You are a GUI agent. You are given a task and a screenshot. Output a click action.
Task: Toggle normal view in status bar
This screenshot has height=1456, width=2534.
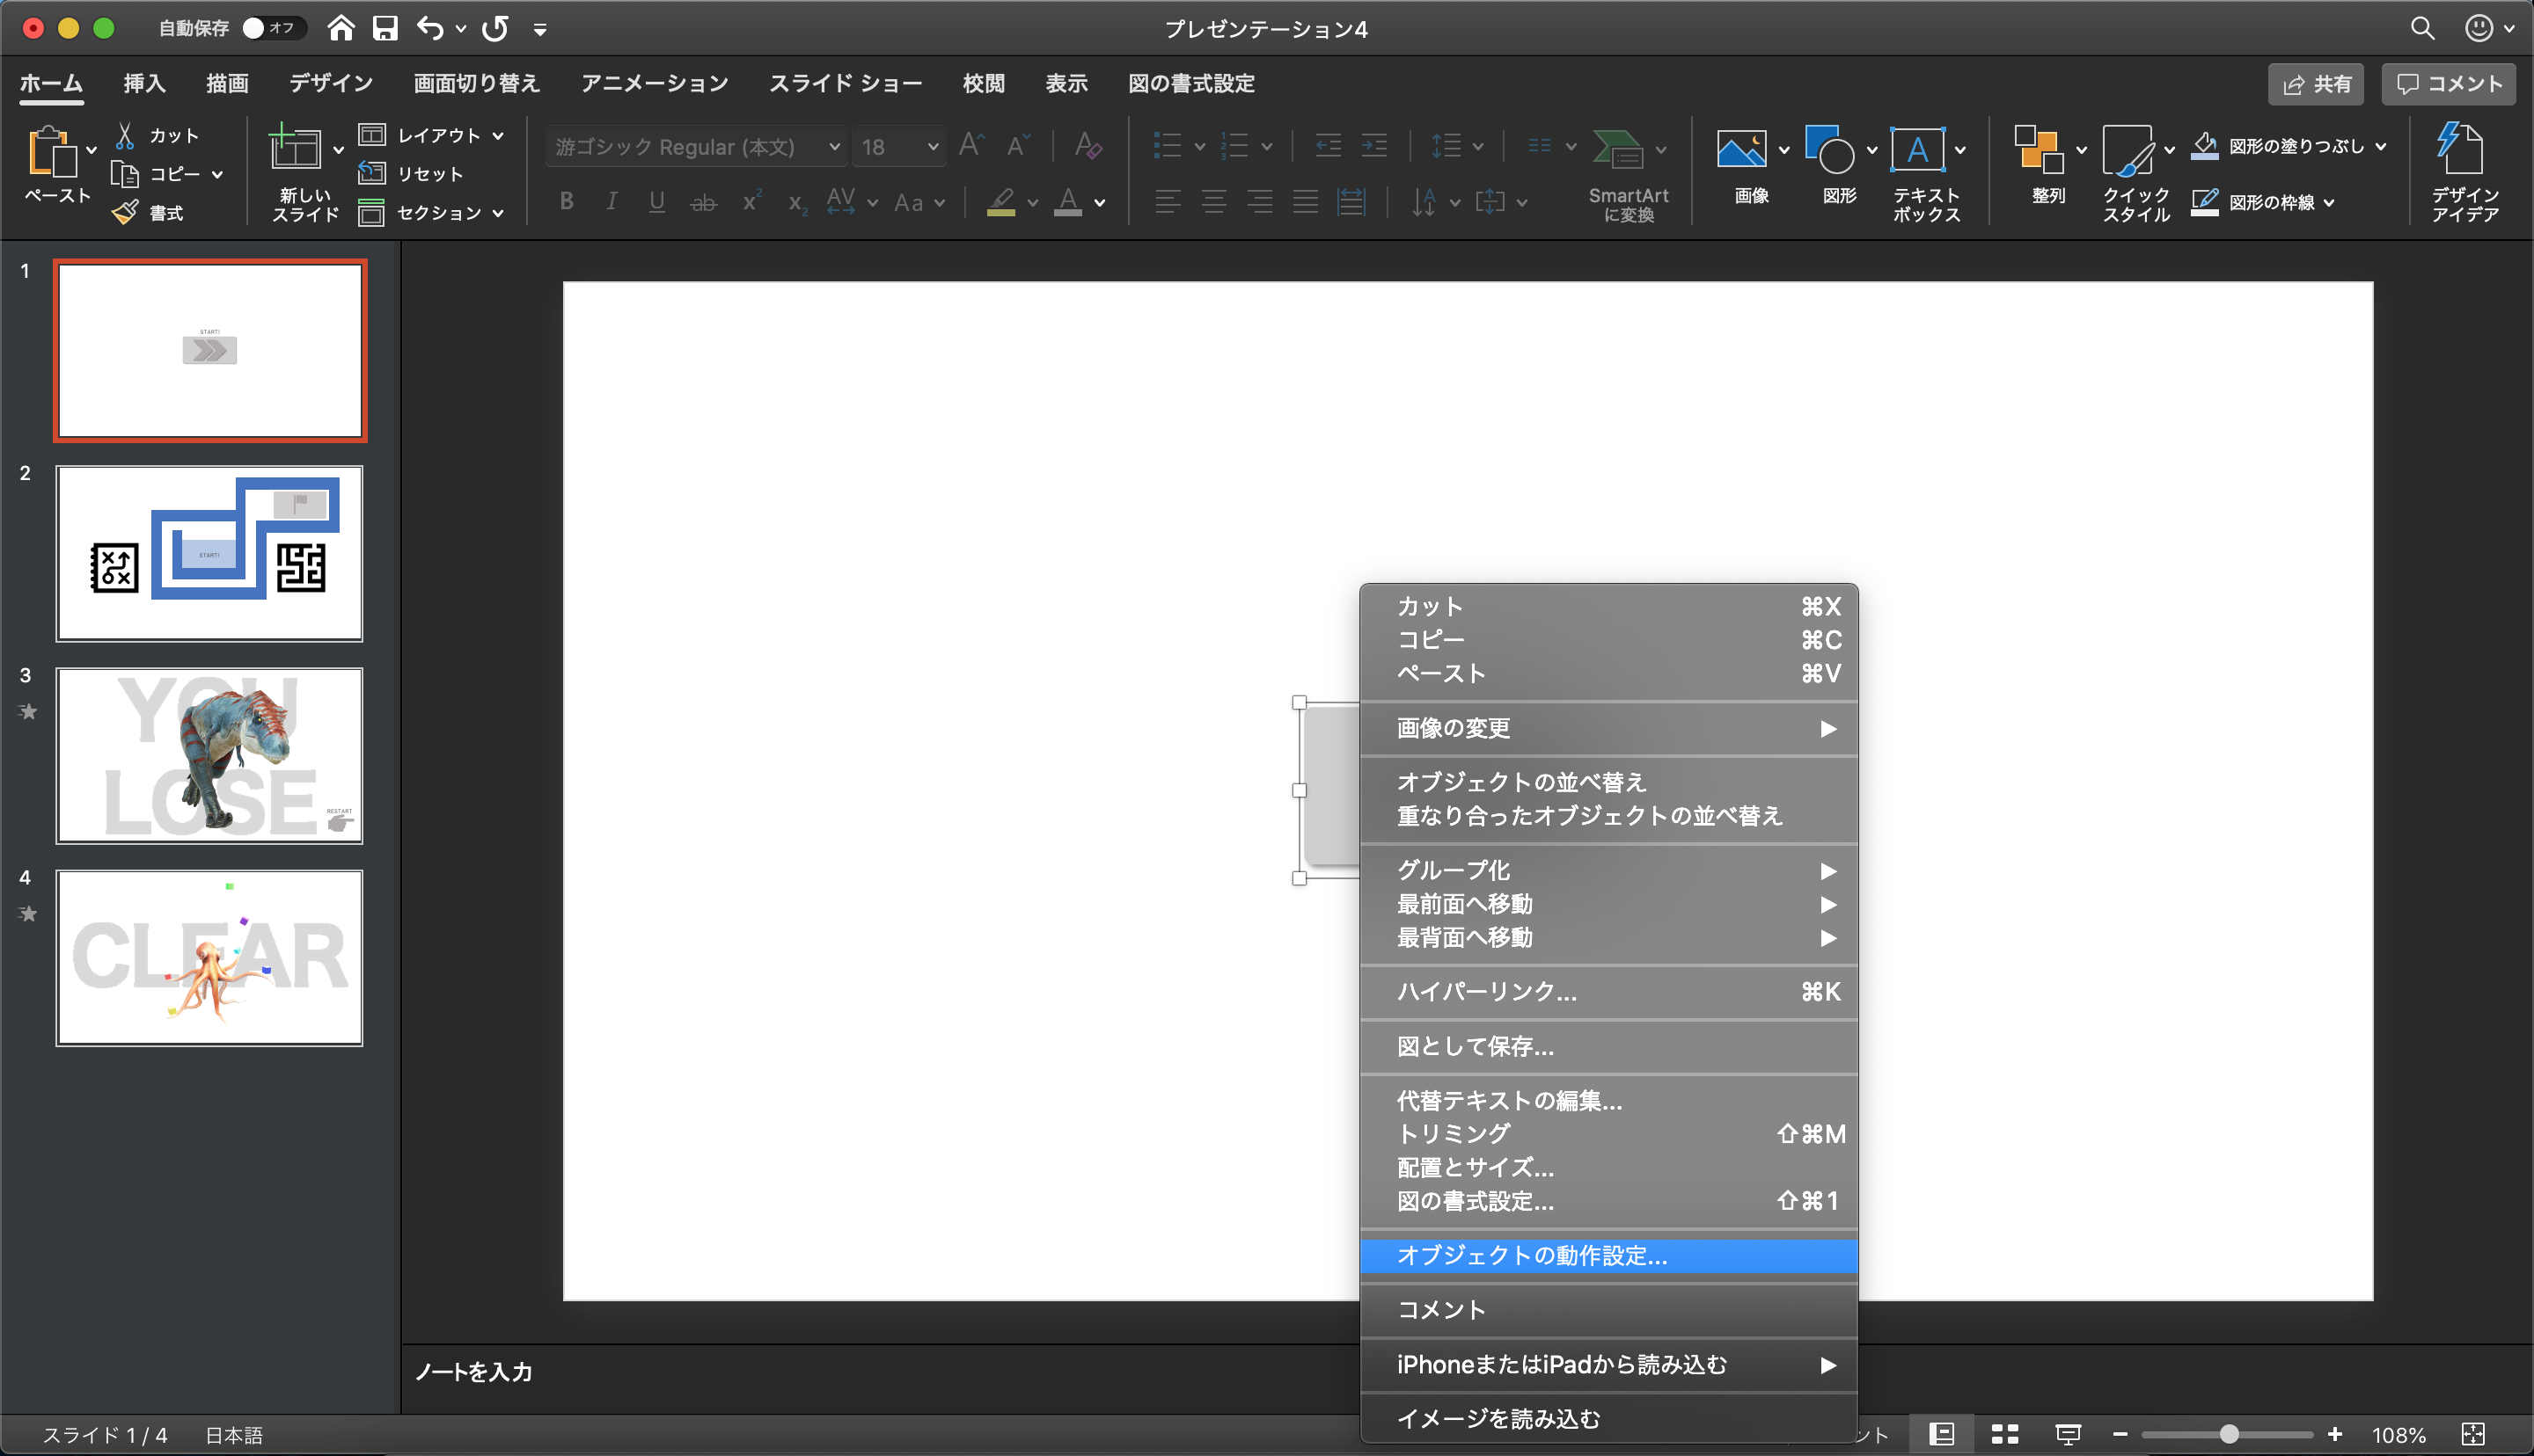(1941, 1434)
